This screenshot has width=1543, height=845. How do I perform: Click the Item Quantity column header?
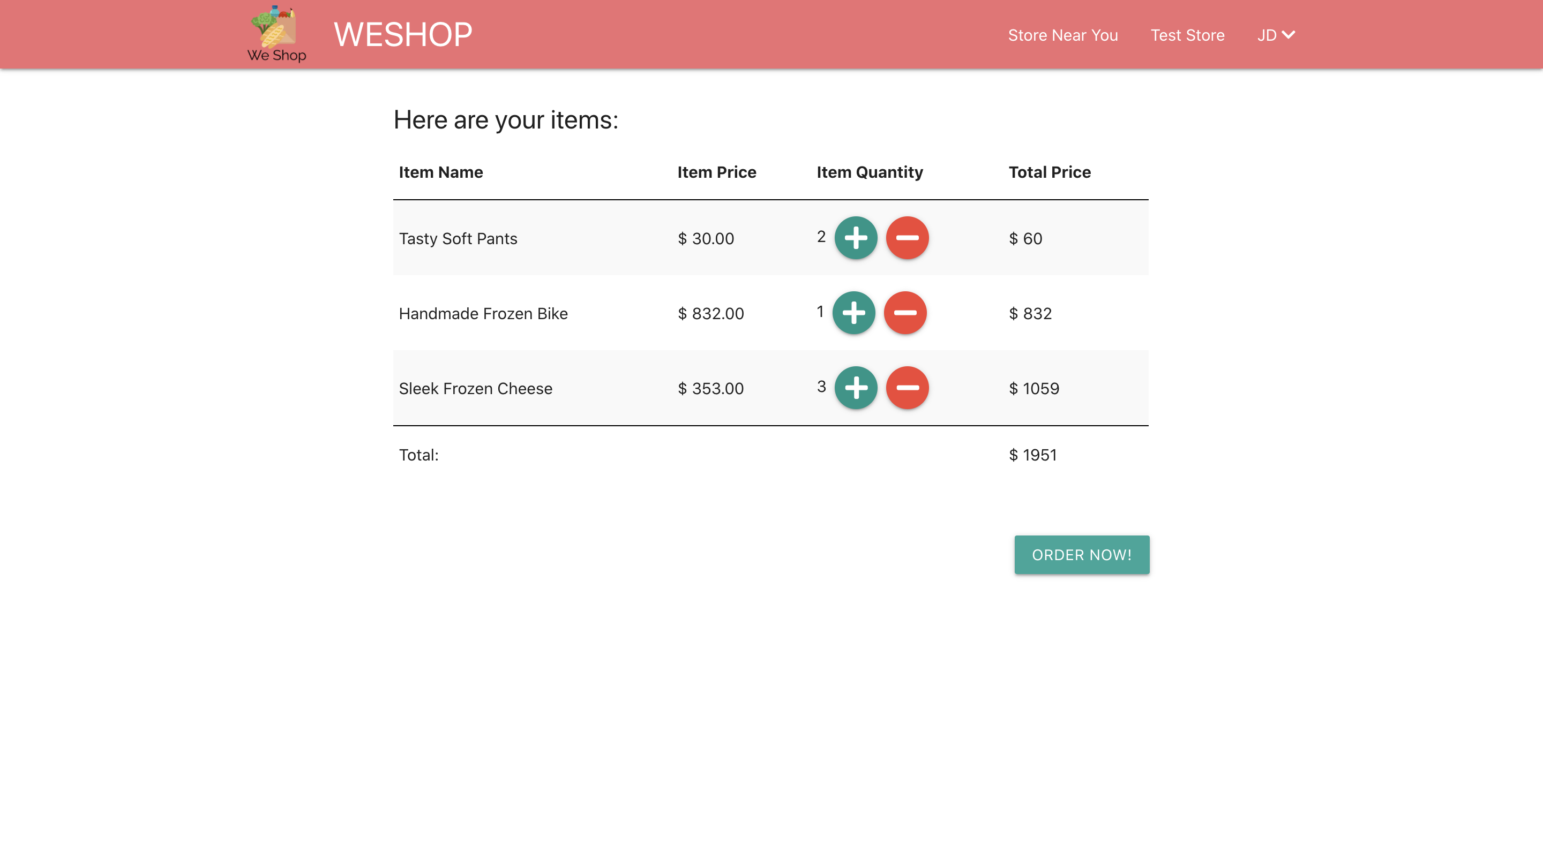tap(869, 172)
